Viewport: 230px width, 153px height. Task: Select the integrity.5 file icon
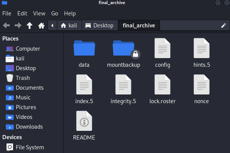pyautogui.click(x=123, y=84)
